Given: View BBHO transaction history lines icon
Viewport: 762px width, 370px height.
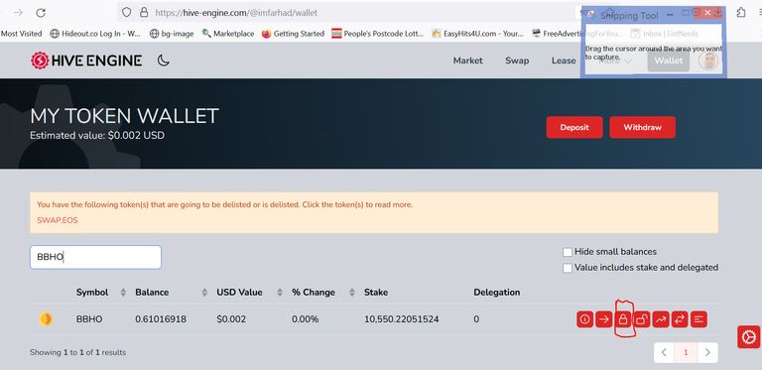Looking at the screenshot, I should (x=698, y=319).
